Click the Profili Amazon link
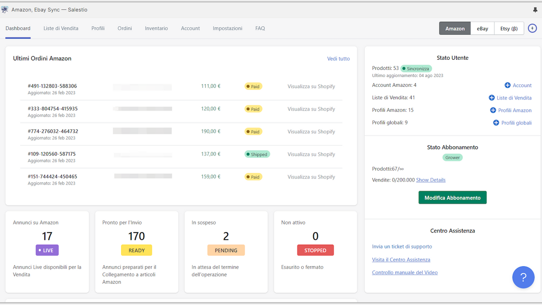542x305 pixels. tap(515, 110)
